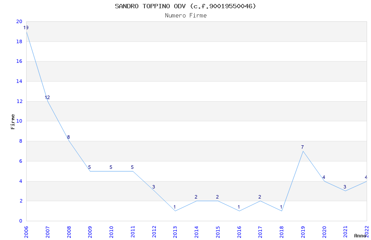The image size is (371, 240).
Task: Click the y-axis tick value 6
Action: 21,161
